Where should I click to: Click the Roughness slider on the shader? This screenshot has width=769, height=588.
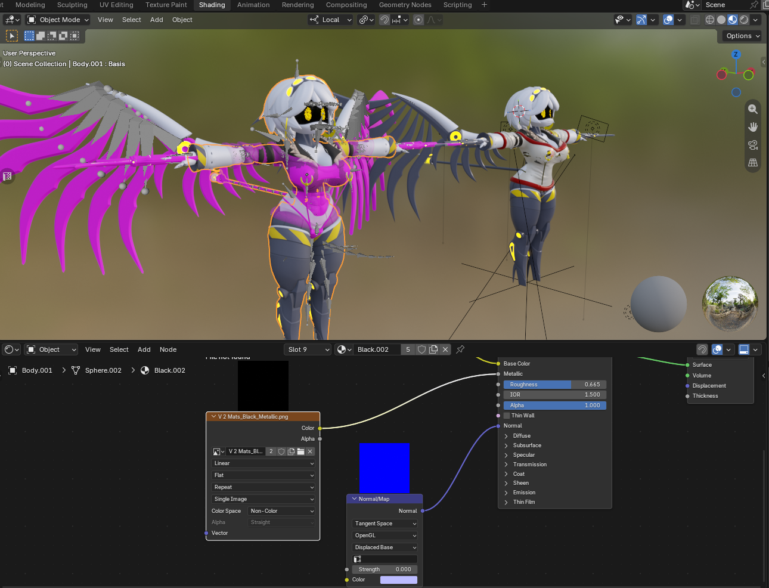(555, 385)
